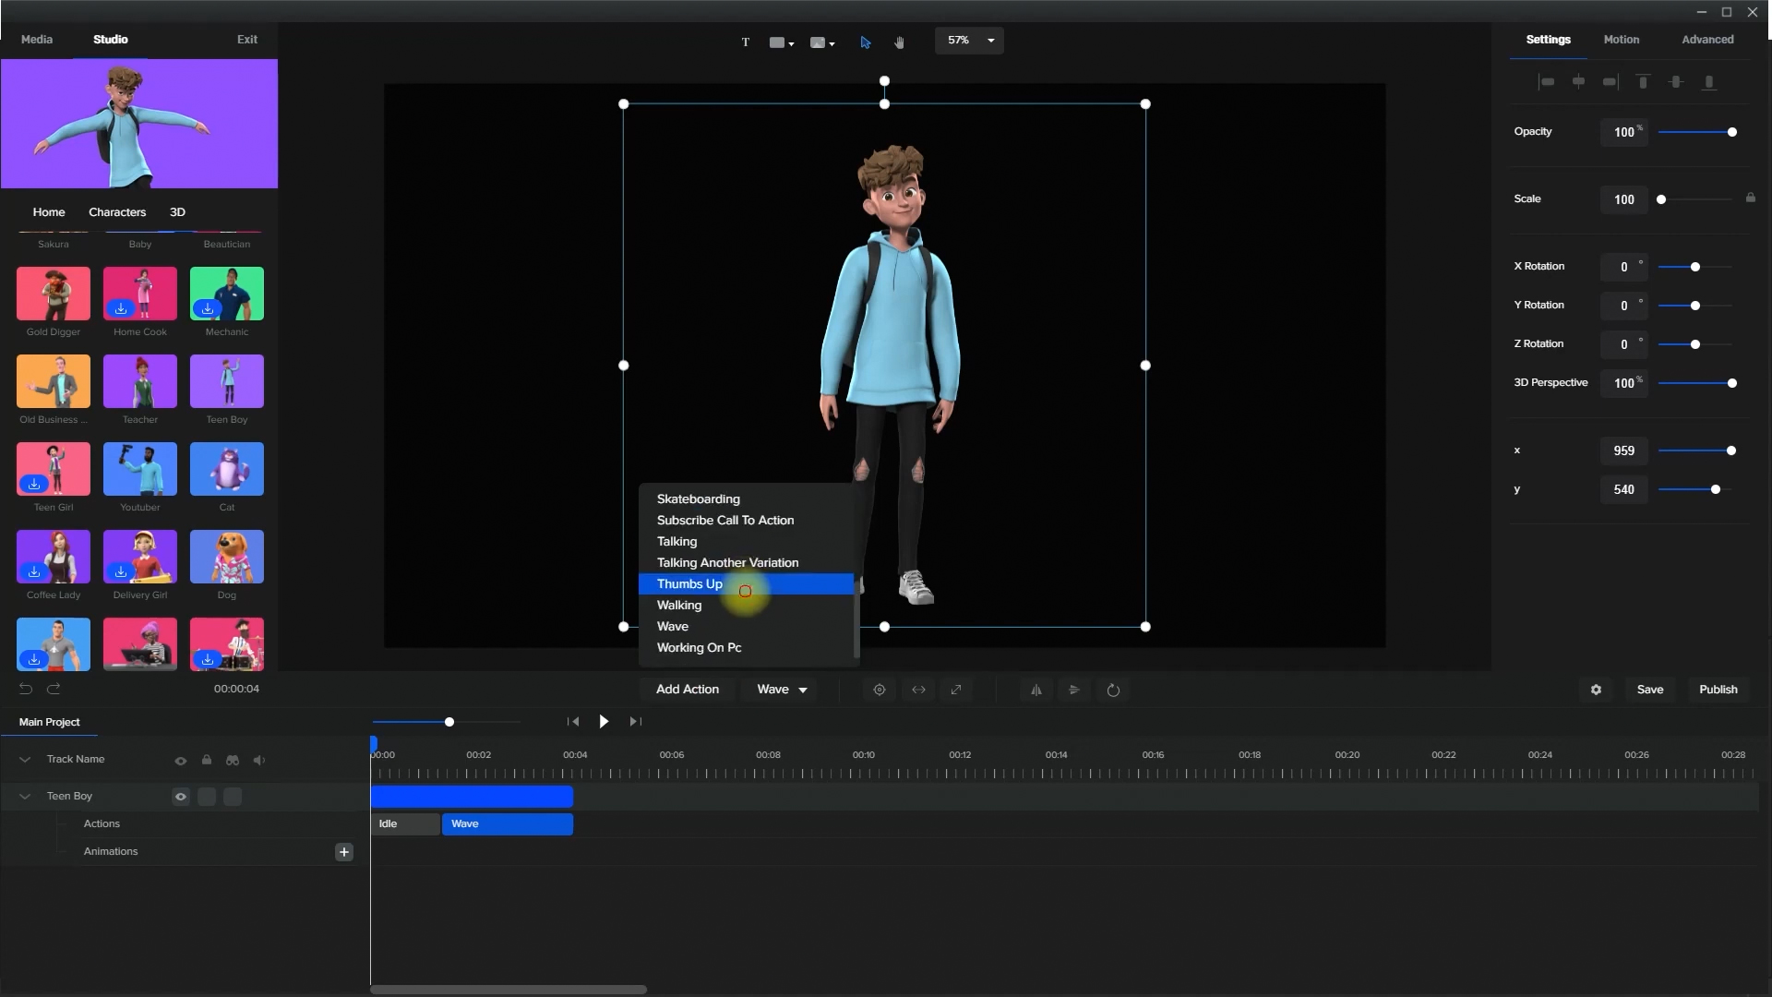Pick Talking Another Variation action

point(746,563)
